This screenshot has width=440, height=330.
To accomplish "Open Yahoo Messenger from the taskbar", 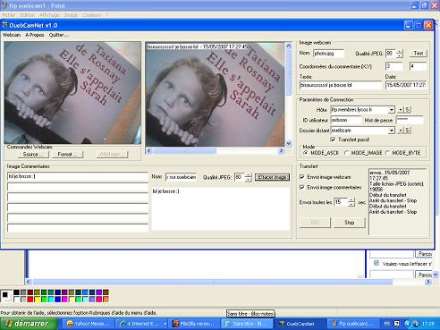I will [x=87, y=324].
